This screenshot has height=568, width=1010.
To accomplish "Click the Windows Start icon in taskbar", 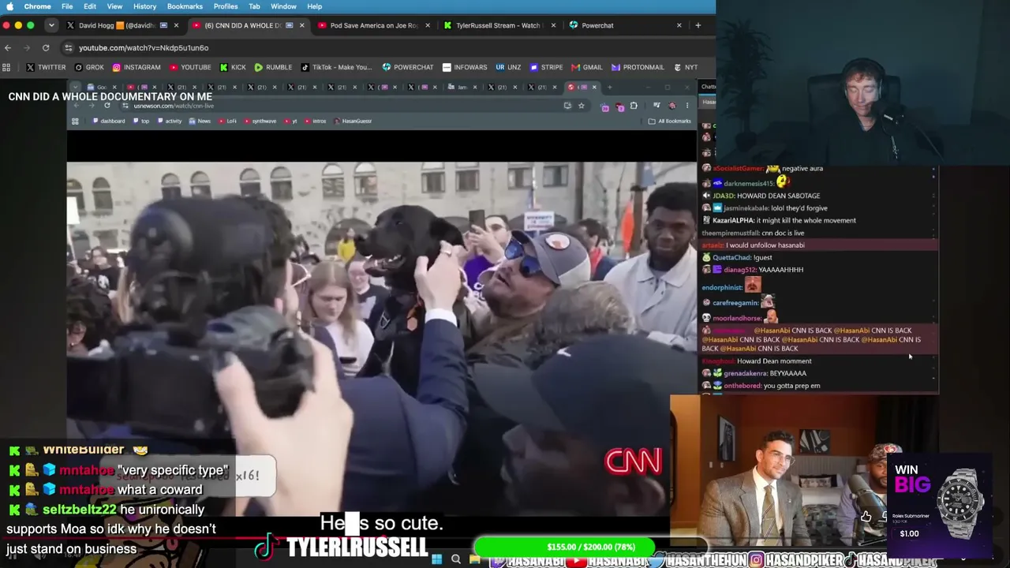I will (x=436, y=559).
